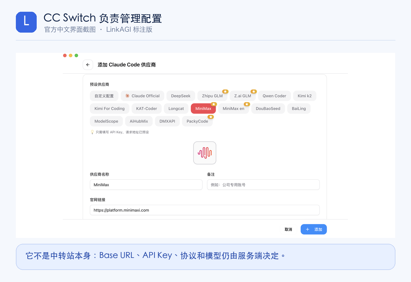
Task: Go back using the arrow button
Action: [x=88, y=65]
